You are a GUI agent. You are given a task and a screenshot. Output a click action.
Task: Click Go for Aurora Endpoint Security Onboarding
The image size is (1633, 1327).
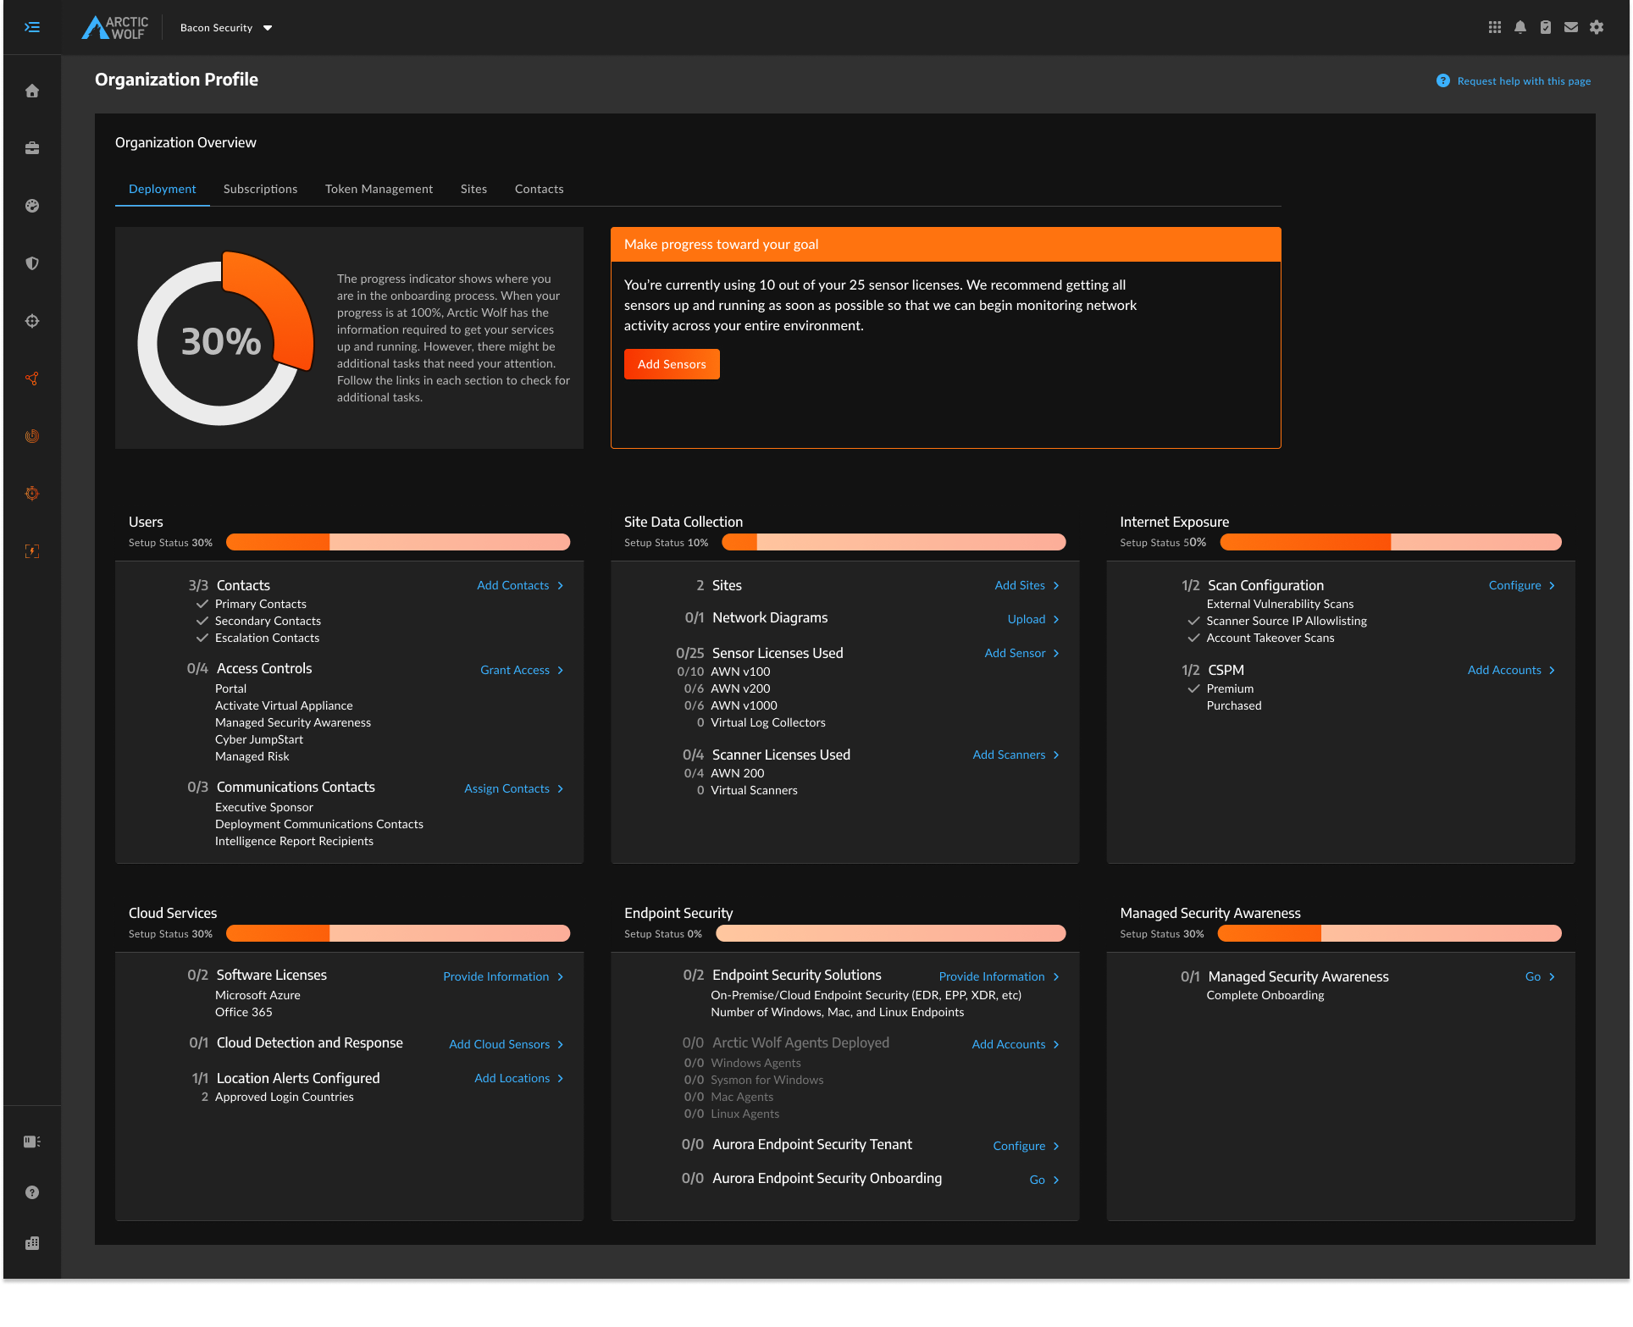click(1037, 1180)
